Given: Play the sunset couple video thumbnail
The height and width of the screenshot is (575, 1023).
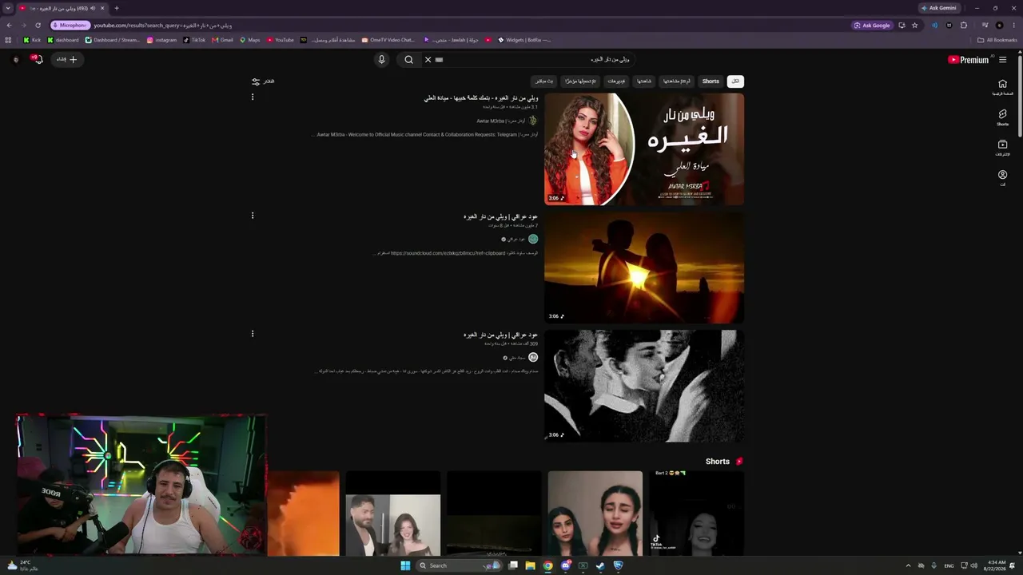Looking at the screenshot, I should [x=644, y=268].
